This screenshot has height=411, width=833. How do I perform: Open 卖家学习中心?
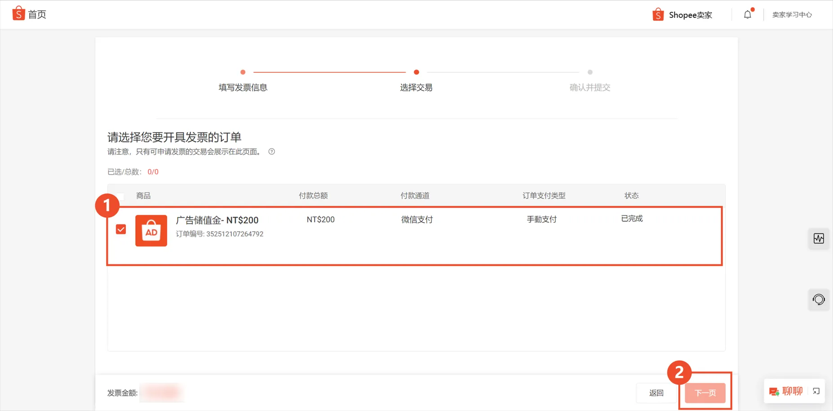(x=792, y=14)
